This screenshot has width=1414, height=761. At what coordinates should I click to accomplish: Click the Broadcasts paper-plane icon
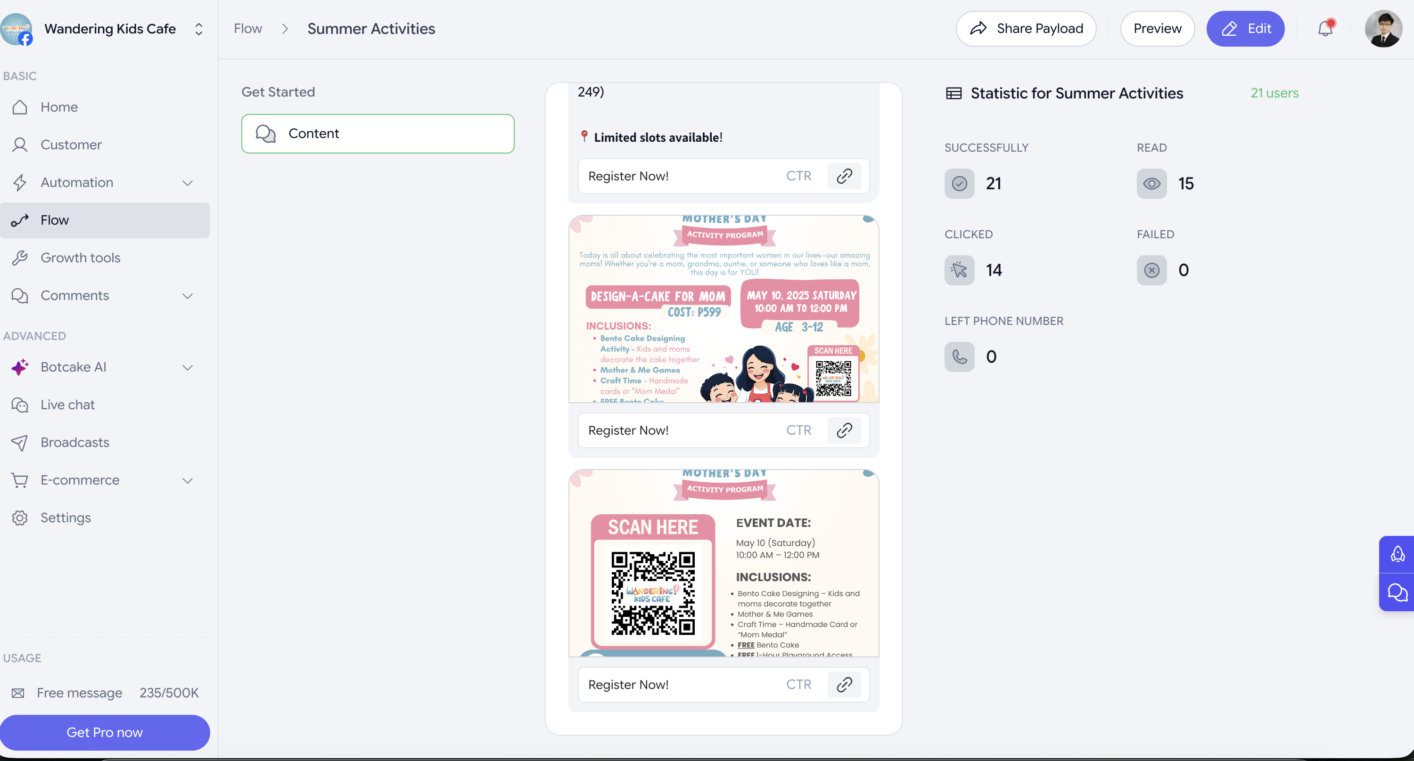click(20, 443)
